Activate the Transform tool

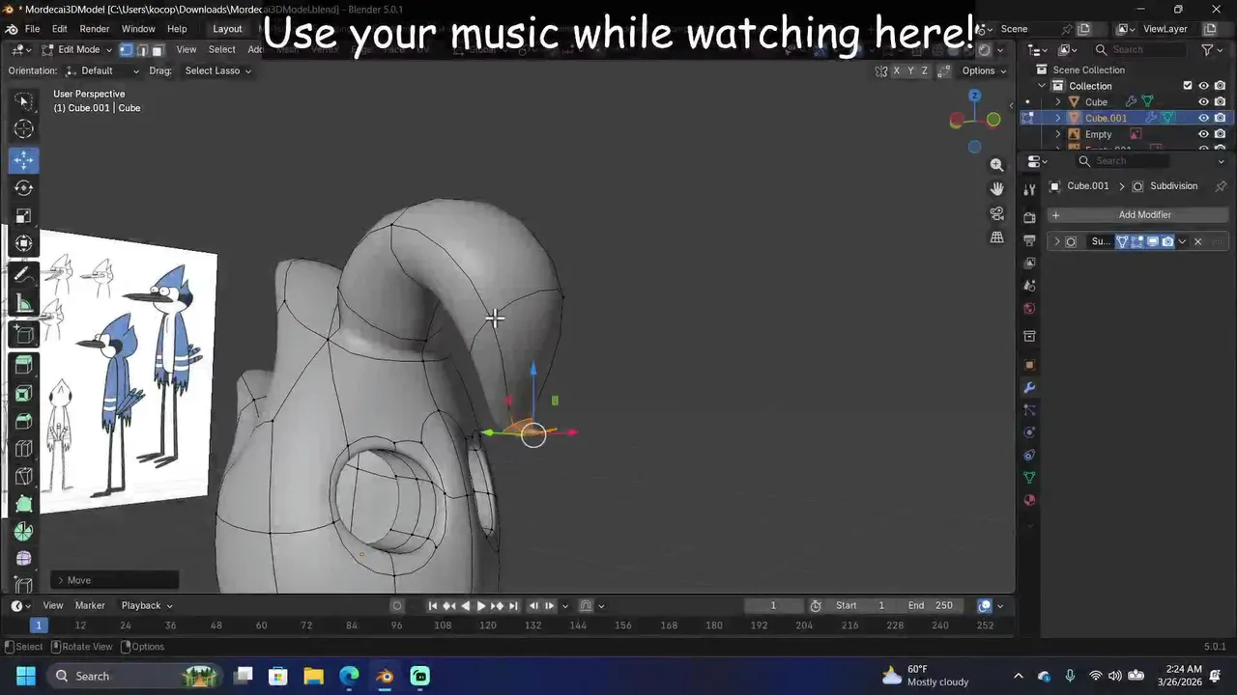click(24, 243)
